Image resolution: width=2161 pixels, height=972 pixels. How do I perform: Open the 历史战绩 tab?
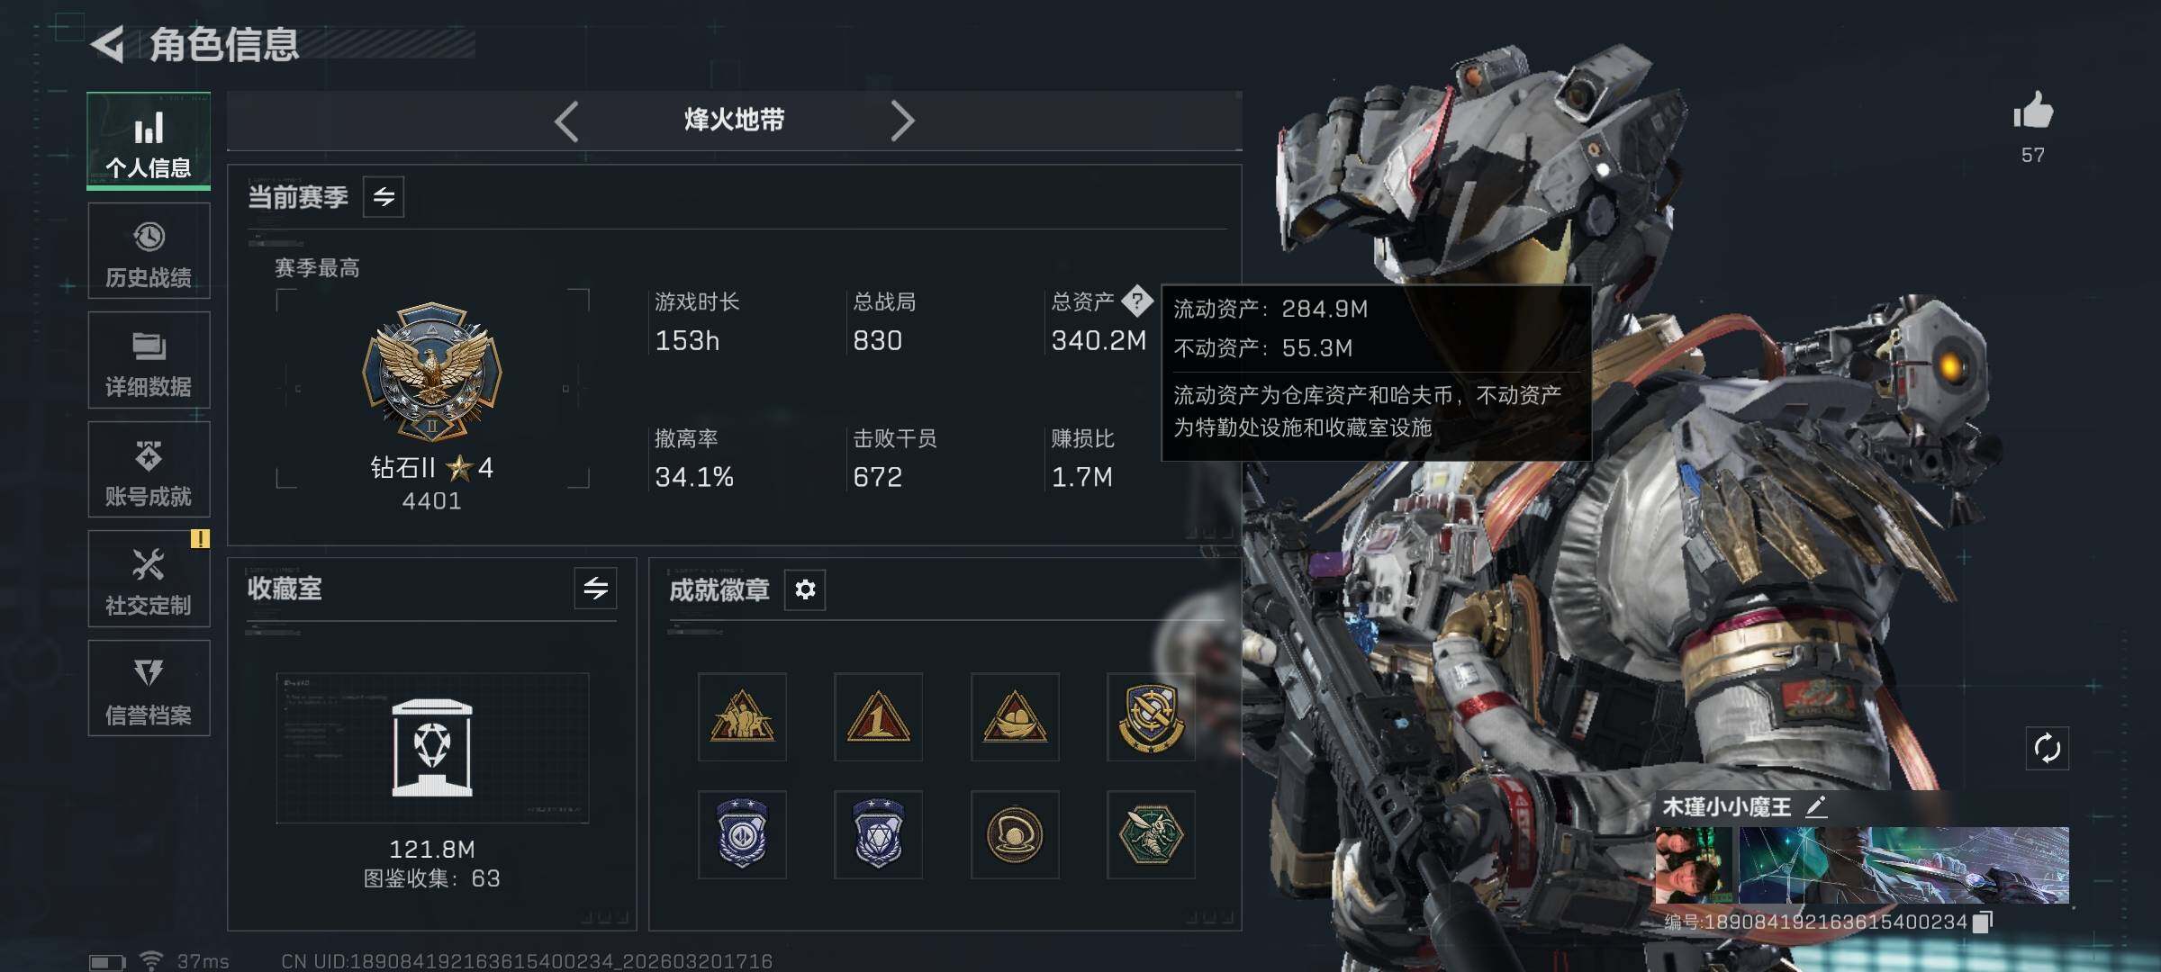pos(149,251)
